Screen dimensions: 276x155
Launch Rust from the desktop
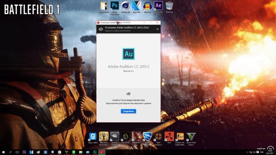pos(169,138)
